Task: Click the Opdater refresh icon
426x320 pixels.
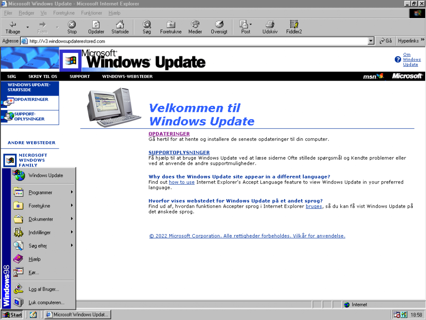Action: 96,25
